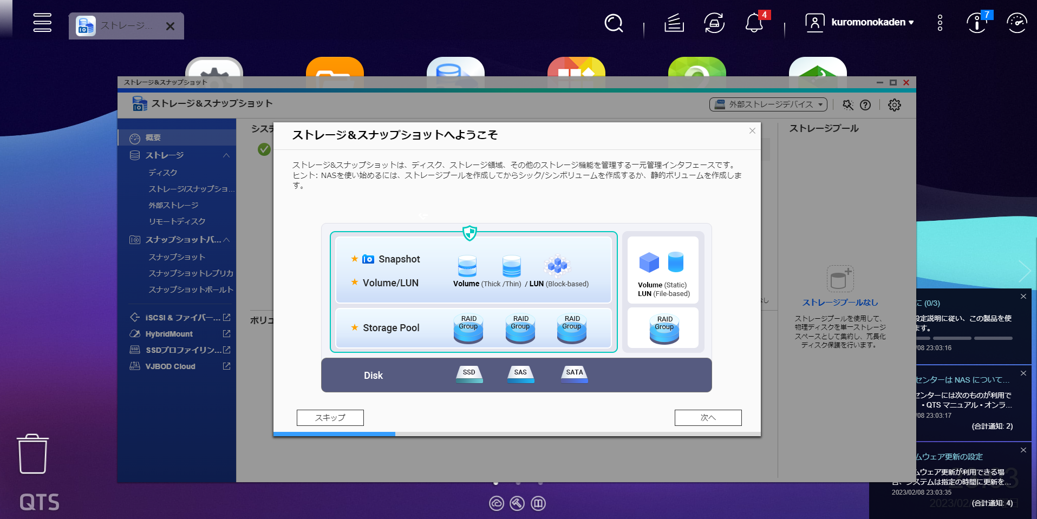Click the SSD disk icon in diagram

click(469, 374)
